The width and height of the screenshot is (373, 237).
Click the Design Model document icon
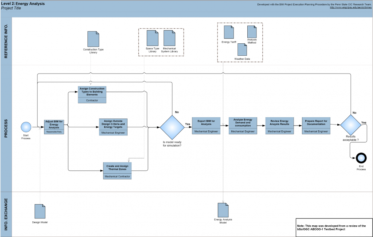[40, 211]
